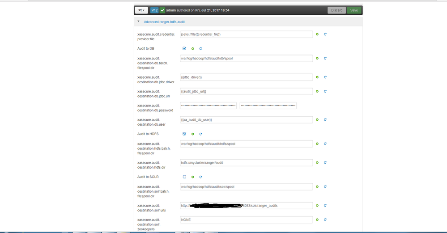Viewport: 447px width, 233px height.
Task: Edit the credential.provider.file jceks field
Action: point(246,34)
